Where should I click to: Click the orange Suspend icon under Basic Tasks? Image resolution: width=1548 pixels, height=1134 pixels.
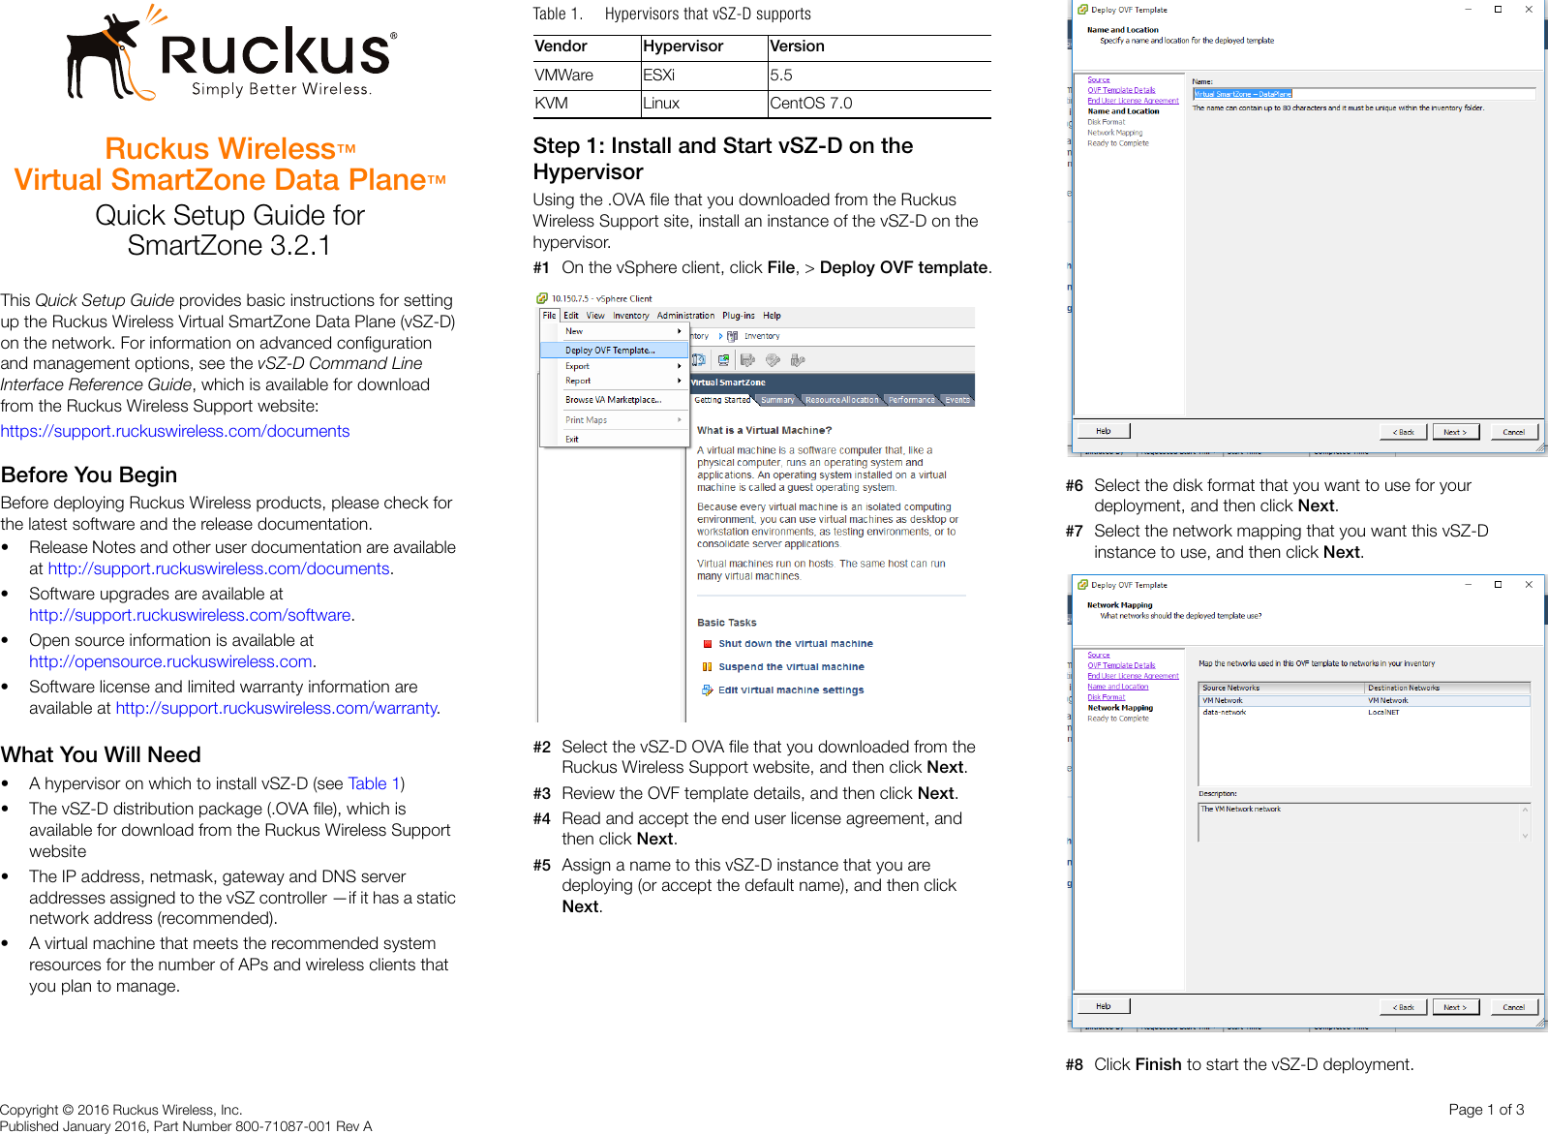[x=708, y=667]
